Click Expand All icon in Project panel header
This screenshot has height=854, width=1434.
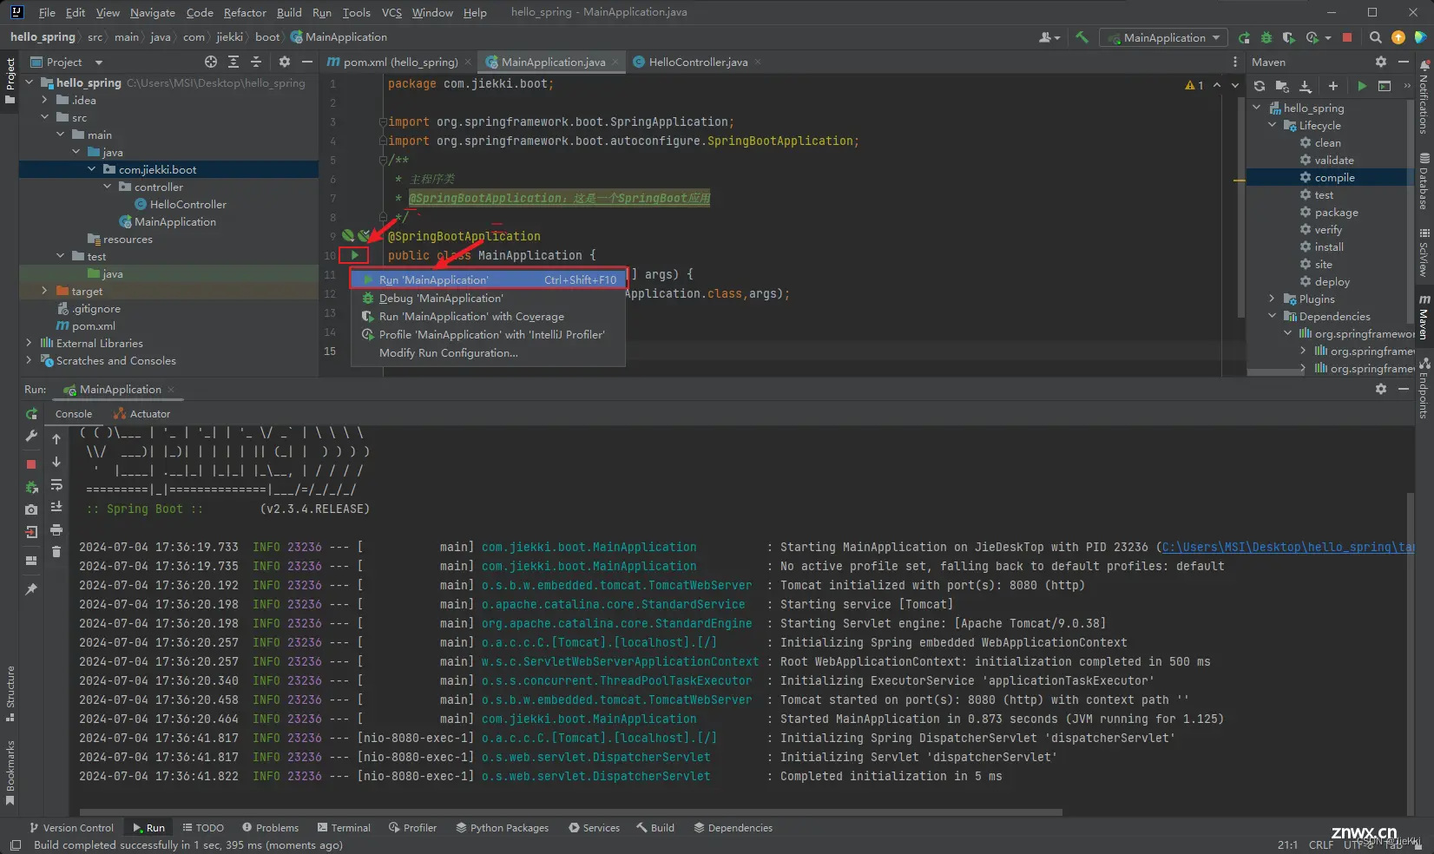(x=234, y=62)
